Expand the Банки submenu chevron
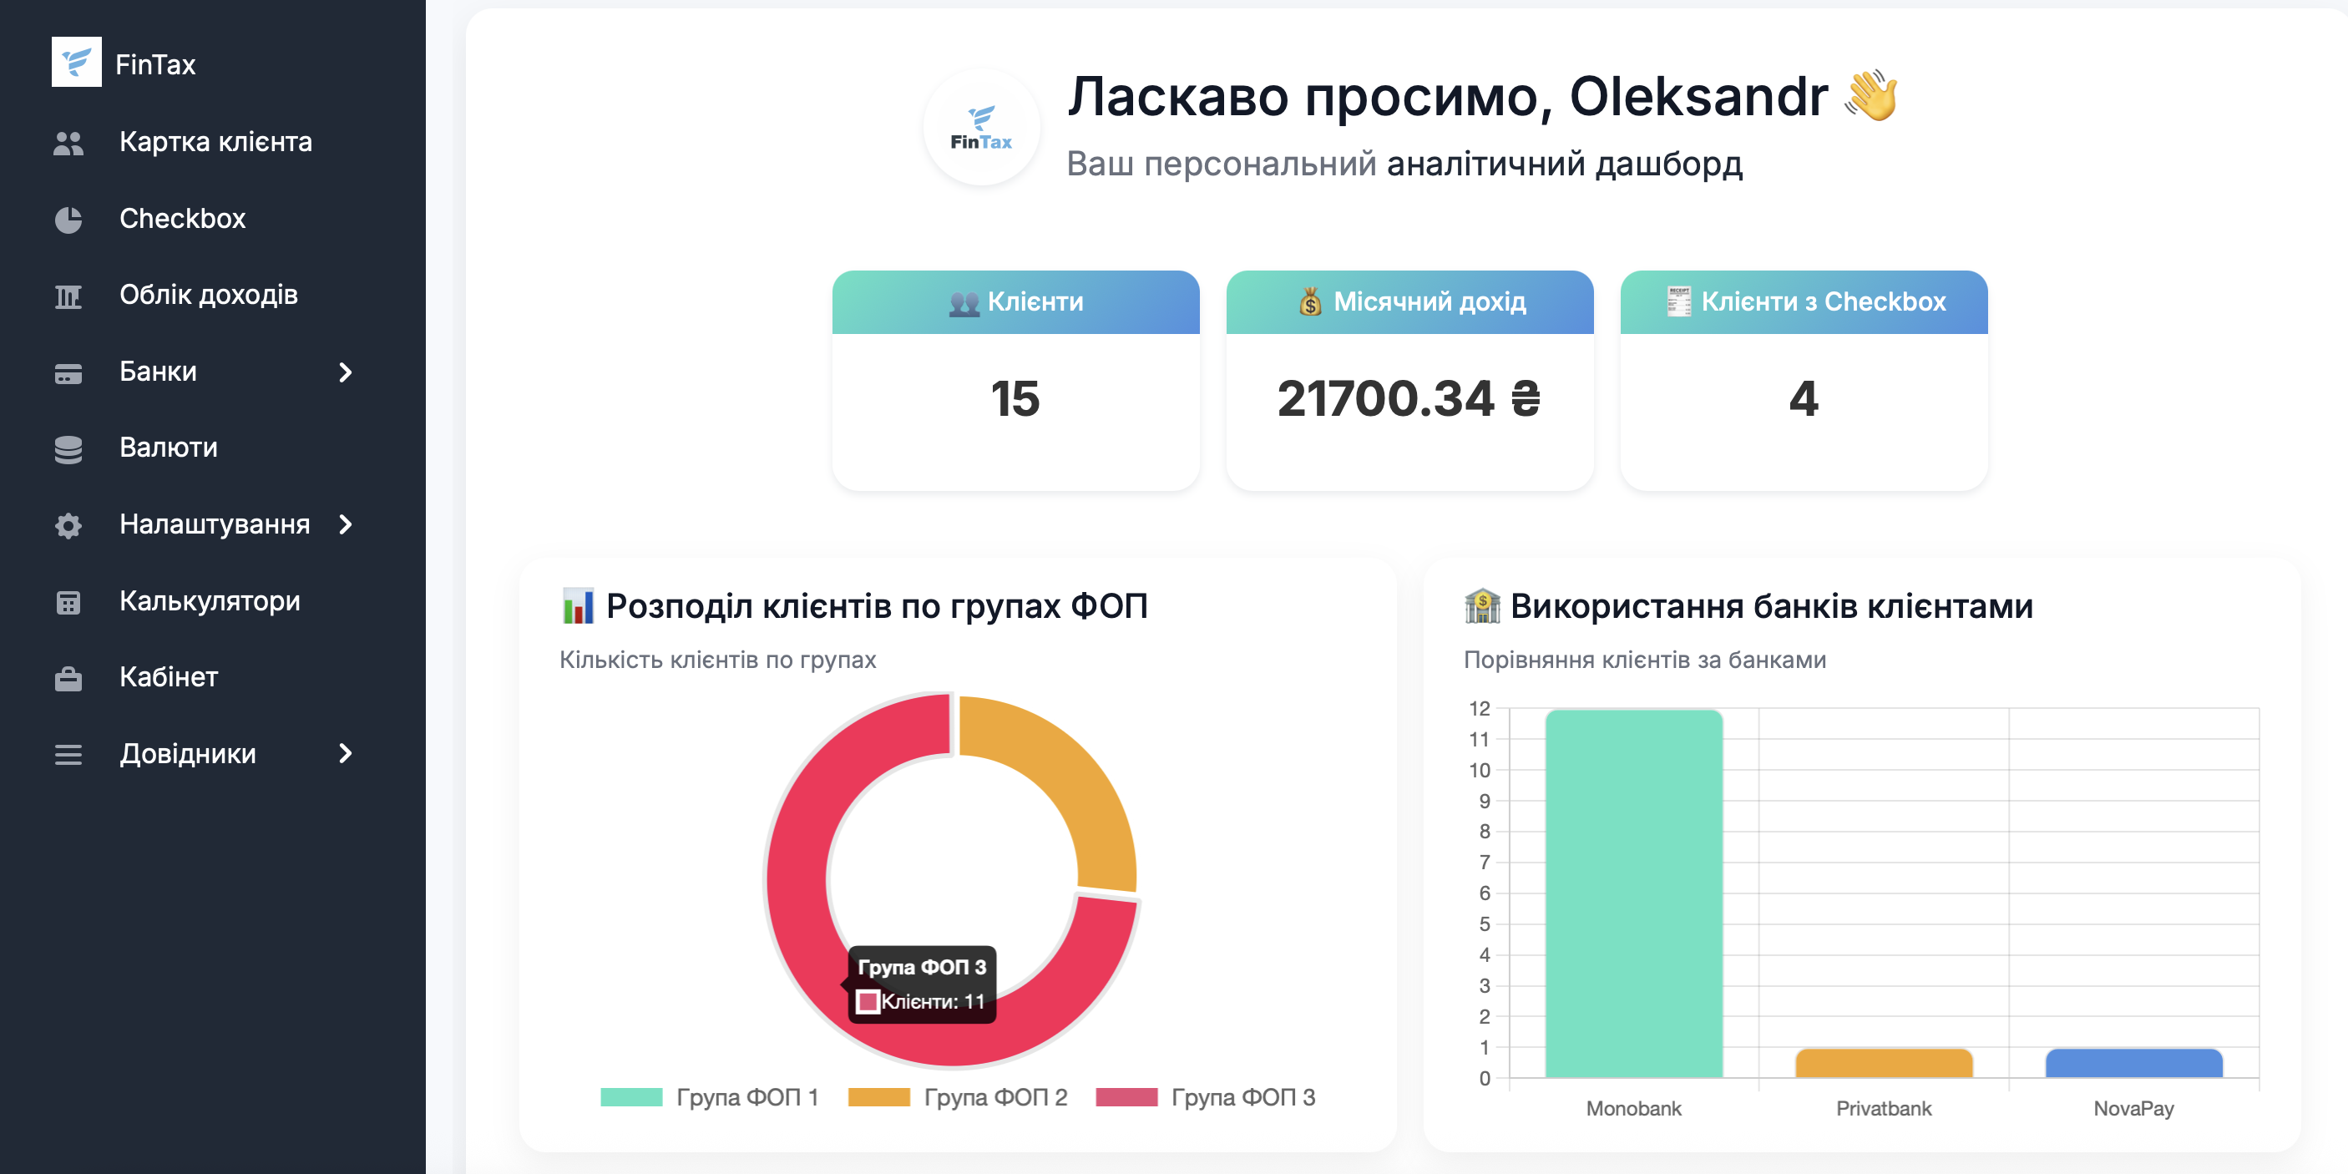2348x1174 pixels. tap(346, 372)
